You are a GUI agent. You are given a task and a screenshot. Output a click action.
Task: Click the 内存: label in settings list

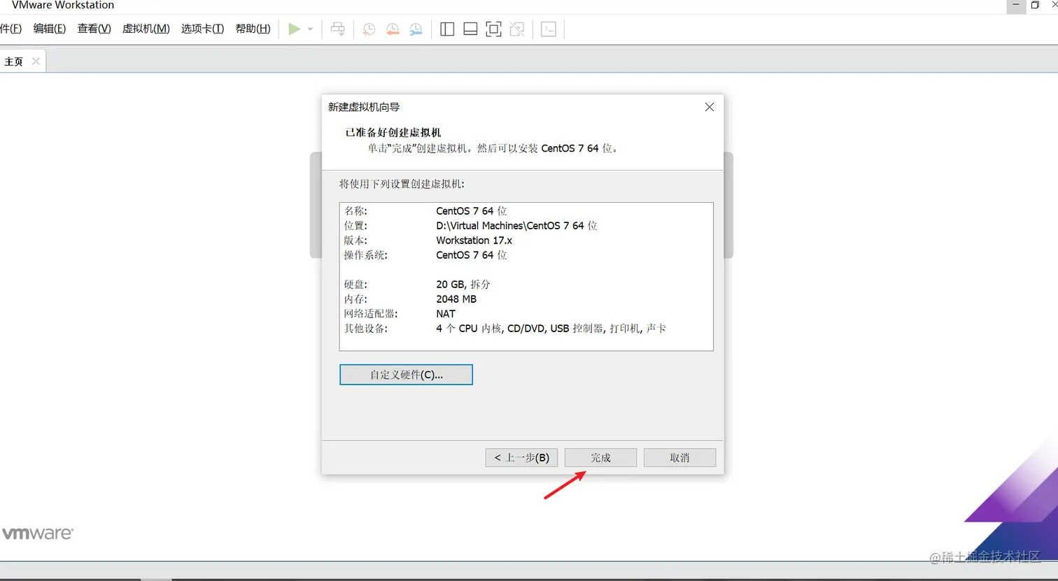click(355, 299)
